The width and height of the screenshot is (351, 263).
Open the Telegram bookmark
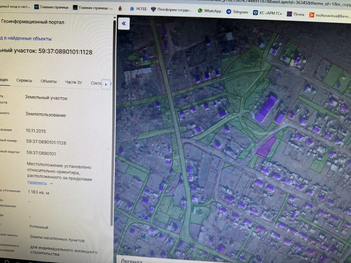[x=237, y=12]
